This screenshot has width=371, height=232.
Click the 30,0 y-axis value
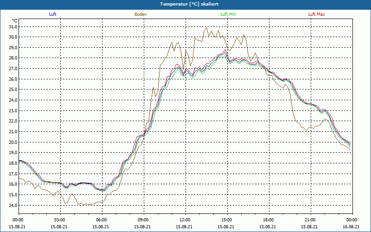[13, 37]
